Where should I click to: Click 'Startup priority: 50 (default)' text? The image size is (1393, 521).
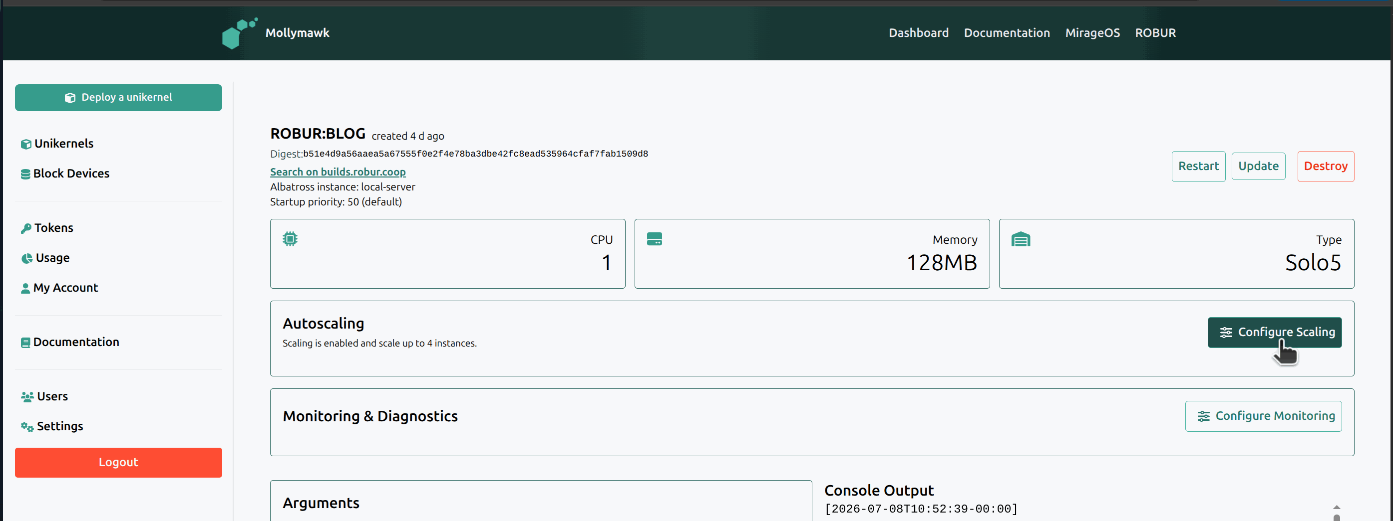point(336,202)
